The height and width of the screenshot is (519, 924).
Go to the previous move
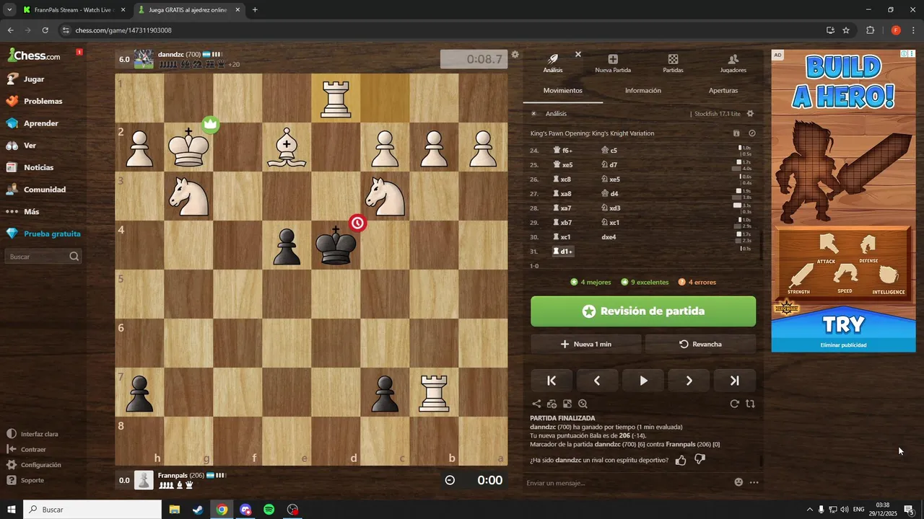(597, 381)
